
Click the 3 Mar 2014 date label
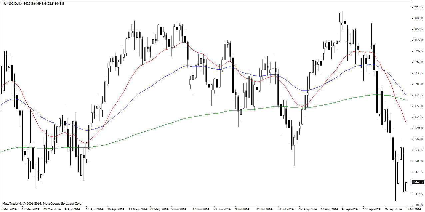(x=8, y=209)
